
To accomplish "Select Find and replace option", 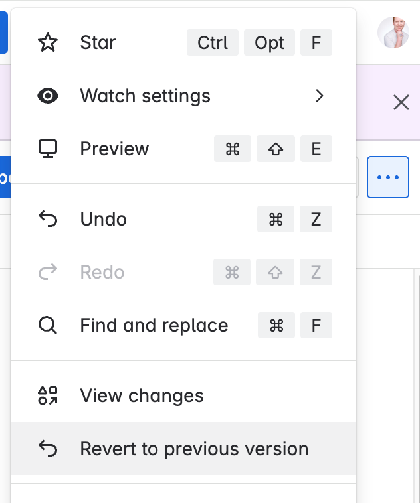I will point(183,325).
